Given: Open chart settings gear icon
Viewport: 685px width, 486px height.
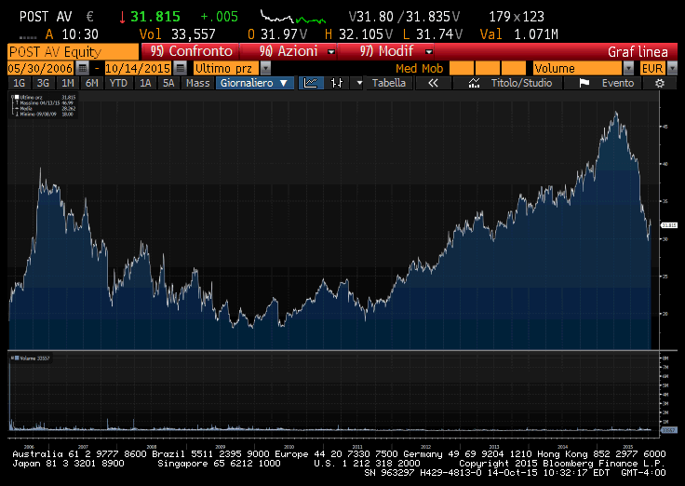Looking at the screenshot, I should tap(660, 83).
